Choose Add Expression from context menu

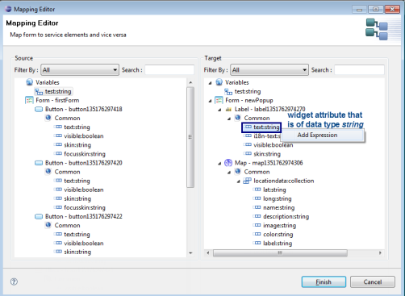click(x=317, y=135)
